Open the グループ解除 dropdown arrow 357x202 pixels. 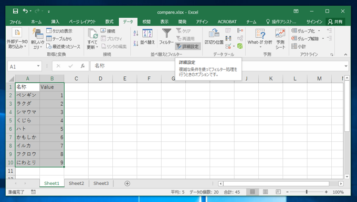tap(323, 39)
